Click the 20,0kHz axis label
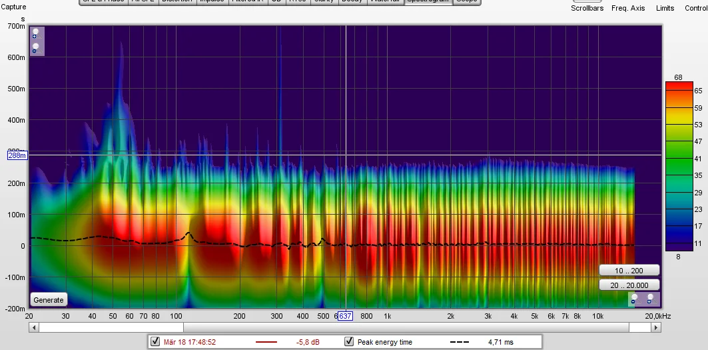708x350 pixels. 657,316
